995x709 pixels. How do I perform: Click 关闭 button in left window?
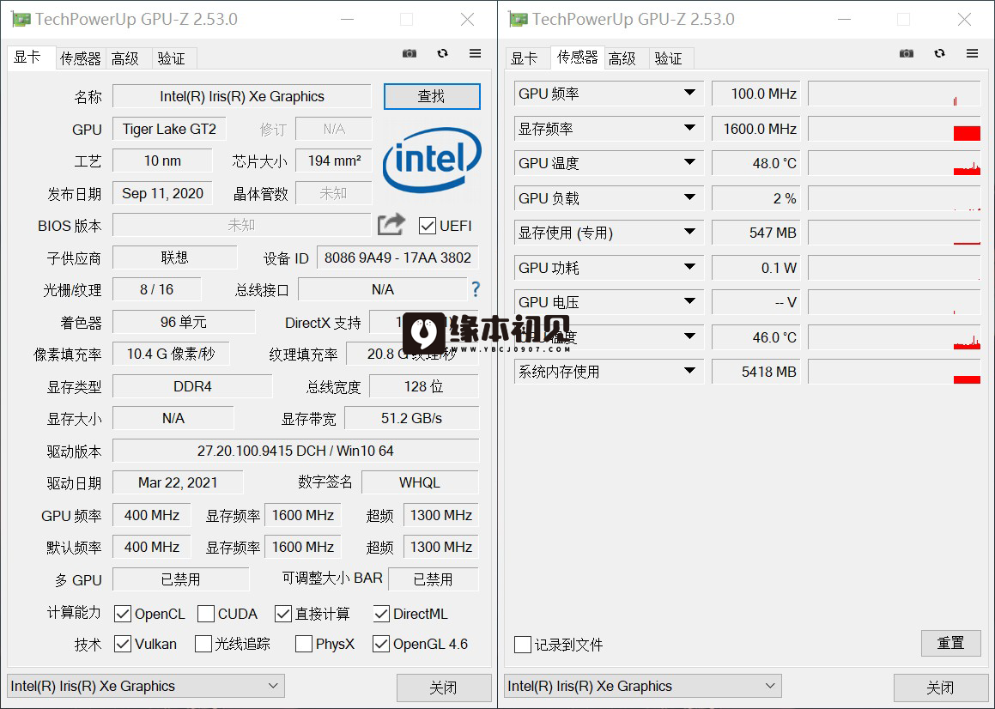pyautogui.click(x=444, y=688)
